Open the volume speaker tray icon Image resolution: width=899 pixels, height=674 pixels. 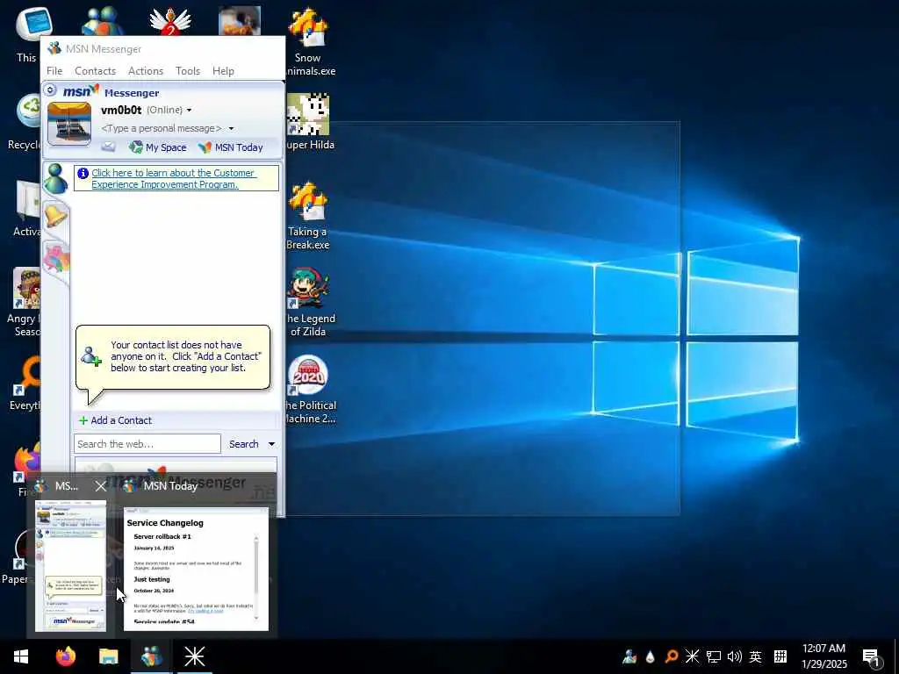pyautogui.click(x=735, y=656)
